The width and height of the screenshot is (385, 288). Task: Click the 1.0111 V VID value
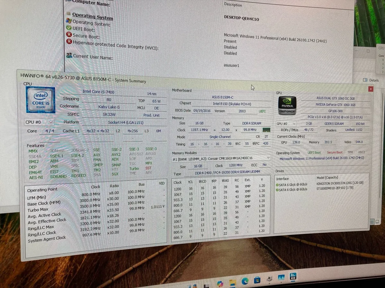[x=157, y=207]
